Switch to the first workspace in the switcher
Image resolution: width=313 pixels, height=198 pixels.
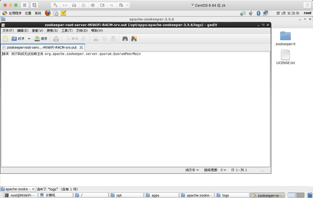(292, 195)
